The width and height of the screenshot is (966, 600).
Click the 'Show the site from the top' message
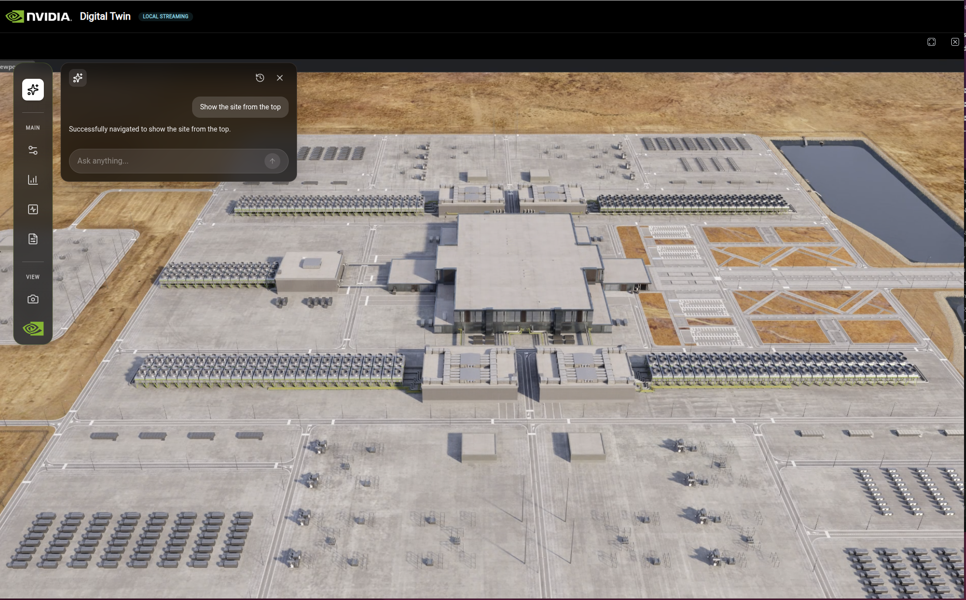[x=240, y=107]
